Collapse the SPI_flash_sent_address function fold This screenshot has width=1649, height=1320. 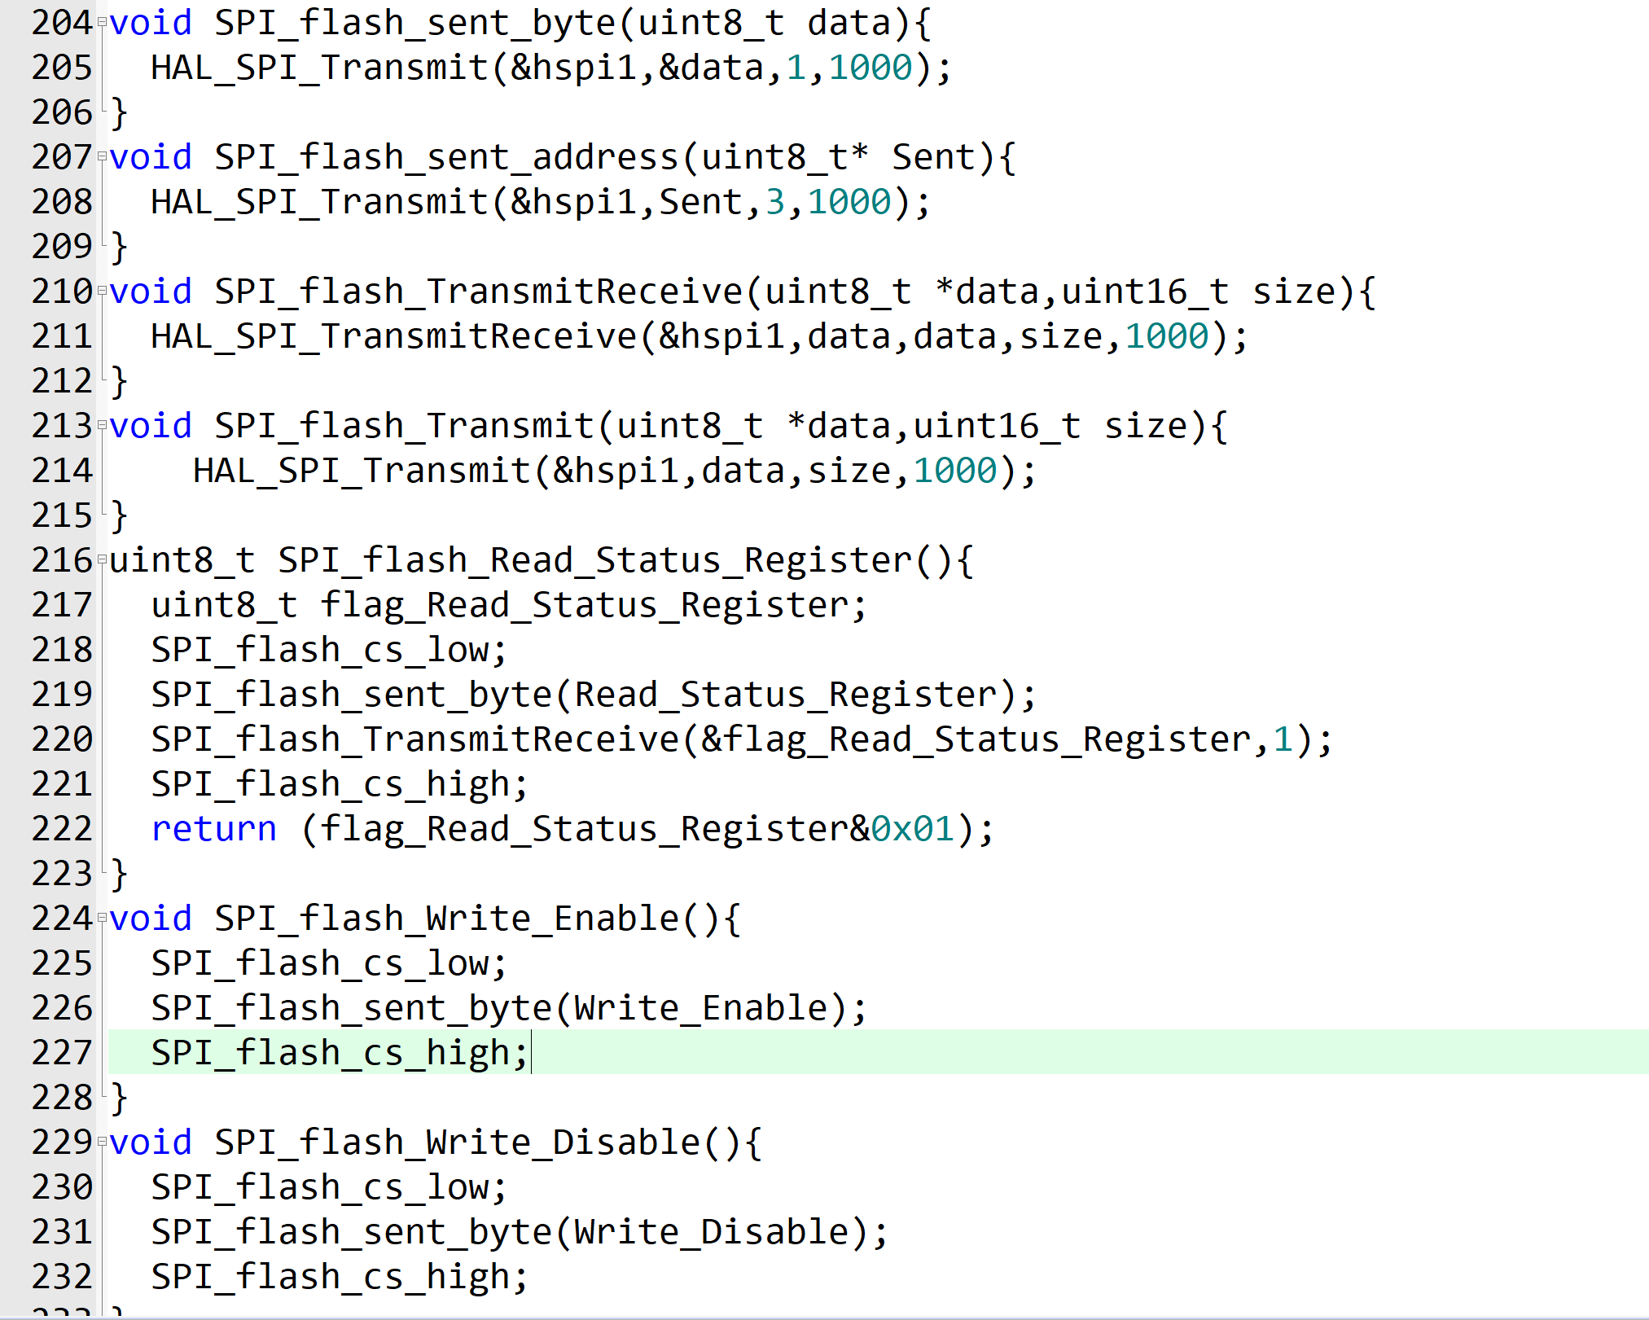(102, 156)
